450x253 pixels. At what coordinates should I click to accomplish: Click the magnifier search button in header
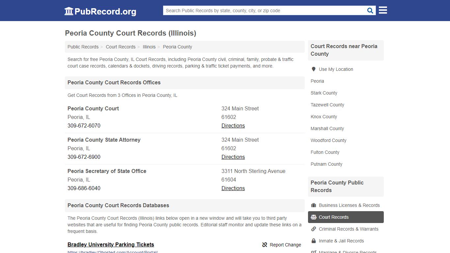370,11
